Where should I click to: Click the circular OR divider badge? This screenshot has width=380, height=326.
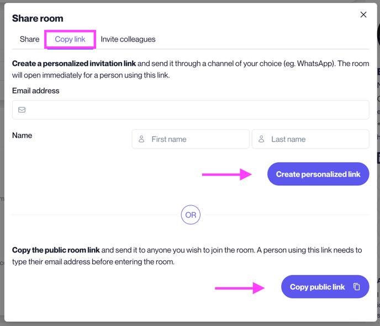click(191, 215)
